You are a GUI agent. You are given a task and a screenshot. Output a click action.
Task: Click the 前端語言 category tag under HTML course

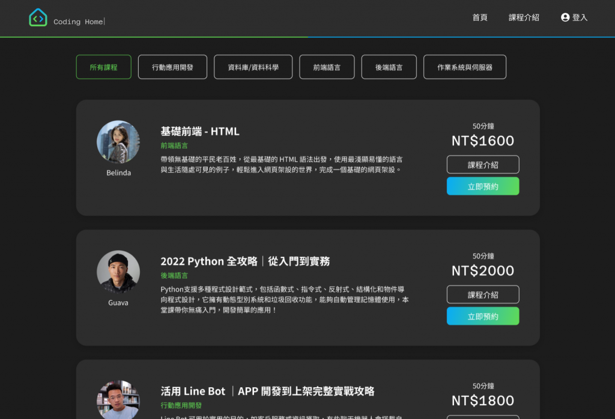174,145
